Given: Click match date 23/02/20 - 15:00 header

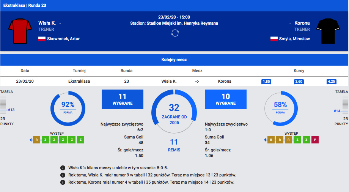Looking at the screenshot, I should click(174, 17).
